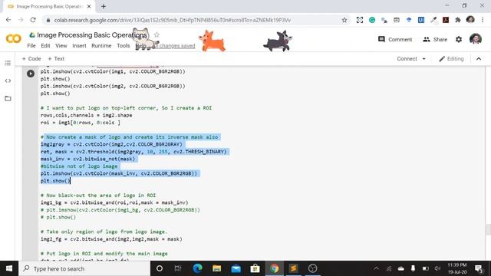Click the line mask_inv = cv2.bitwise_not(mask)

[x=87, y=159]
